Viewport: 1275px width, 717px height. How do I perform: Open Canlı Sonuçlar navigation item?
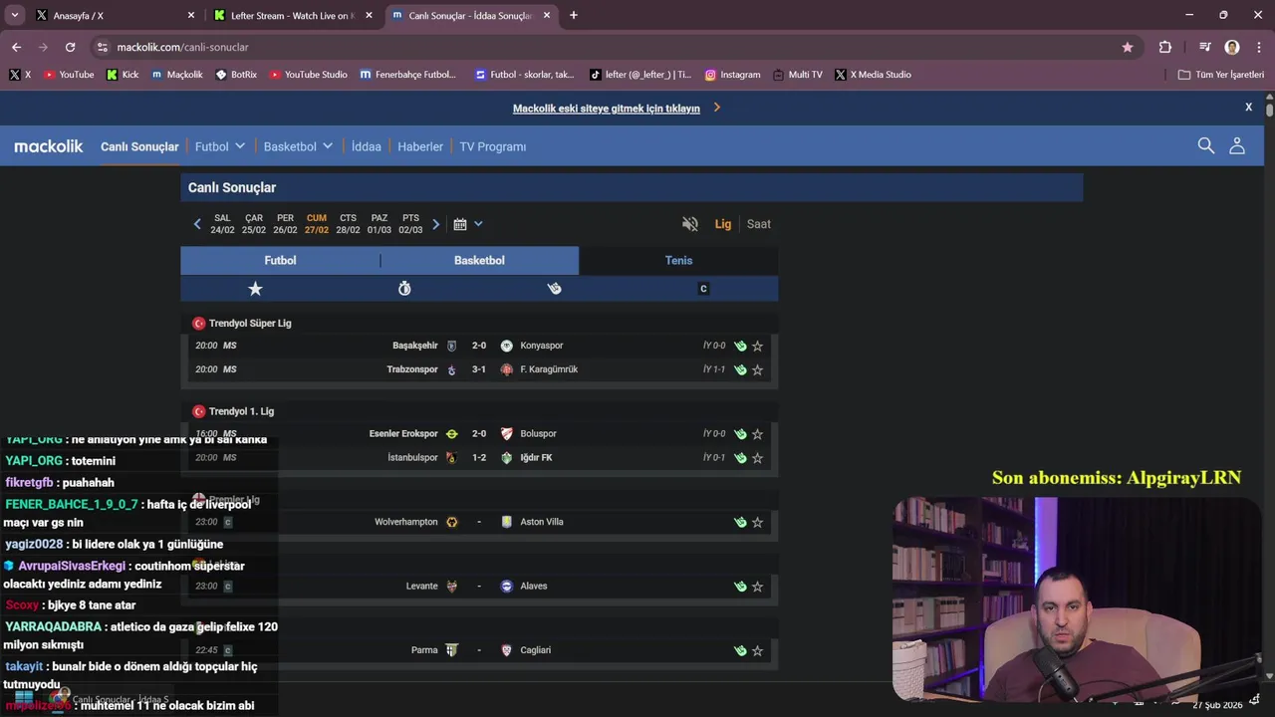click(139, 146)
